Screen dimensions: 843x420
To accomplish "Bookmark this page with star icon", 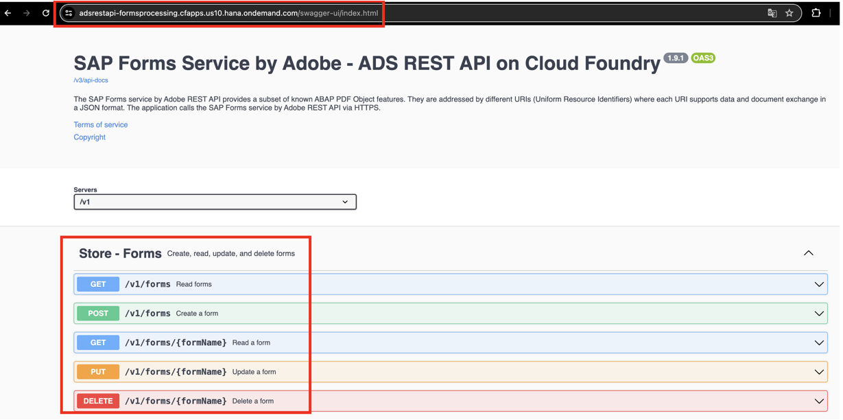I will coord(789,13).
